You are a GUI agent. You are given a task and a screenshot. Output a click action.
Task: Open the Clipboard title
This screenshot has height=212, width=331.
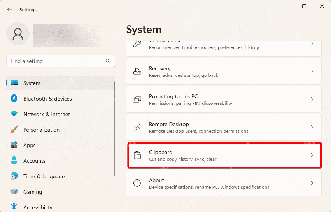[x=160, y=152]
